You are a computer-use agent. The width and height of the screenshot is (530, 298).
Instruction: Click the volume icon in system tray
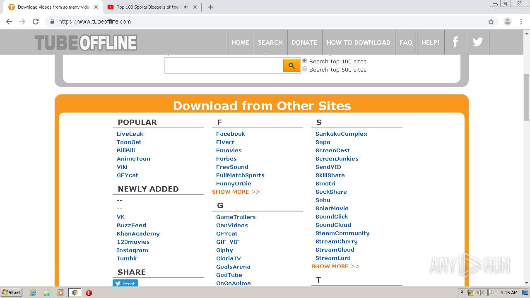click(481, 293)
